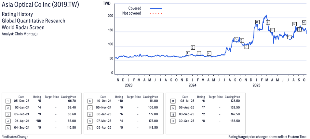Click chart marker 14 near the right edge
This screenshot has height=139, width=310.
pos(303,22)
